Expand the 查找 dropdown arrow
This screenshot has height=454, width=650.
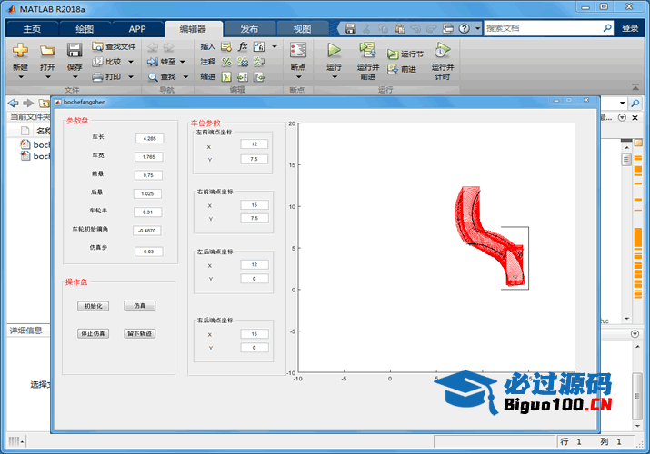coord(185,77)
